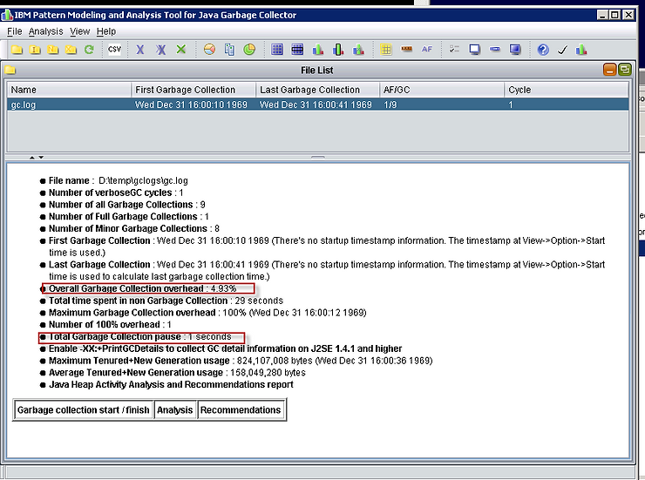Click the plain yellow folder open icon
The width and height of the screenshot is (645, 480).
point(17,50)
